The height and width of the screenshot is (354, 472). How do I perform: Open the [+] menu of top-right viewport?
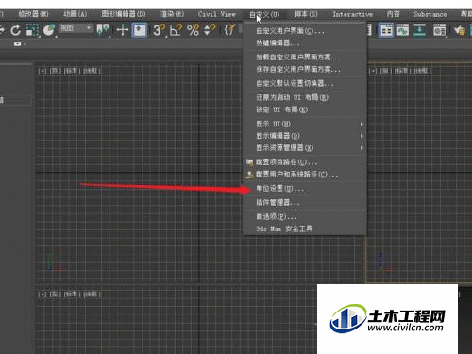coord(373,71)
